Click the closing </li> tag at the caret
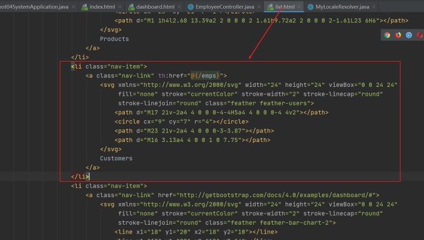424x240 pixels. pyautogui.click(x=80, y=177)
